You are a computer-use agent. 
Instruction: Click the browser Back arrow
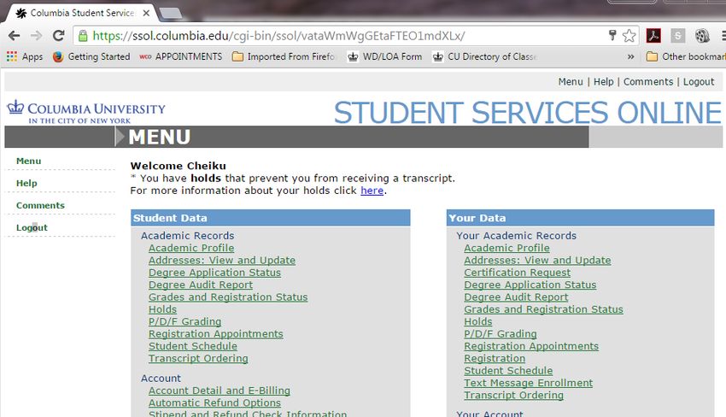[15, 36]
